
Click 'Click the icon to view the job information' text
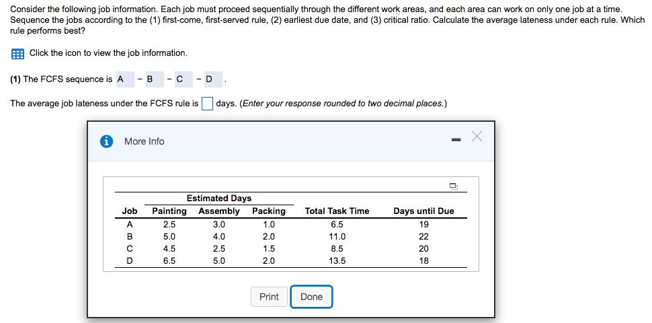pos(108,53)
